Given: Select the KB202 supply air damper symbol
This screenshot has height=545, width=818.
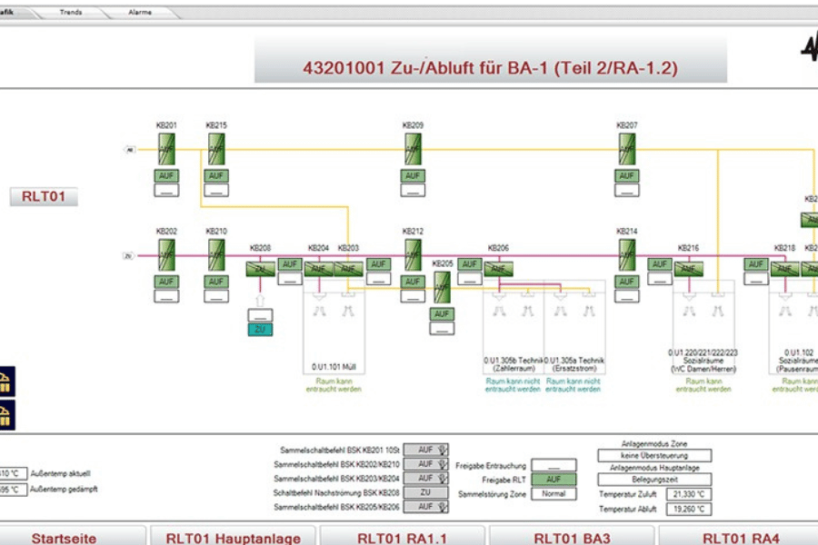Looking at the screenshot, I should point(166,255).
